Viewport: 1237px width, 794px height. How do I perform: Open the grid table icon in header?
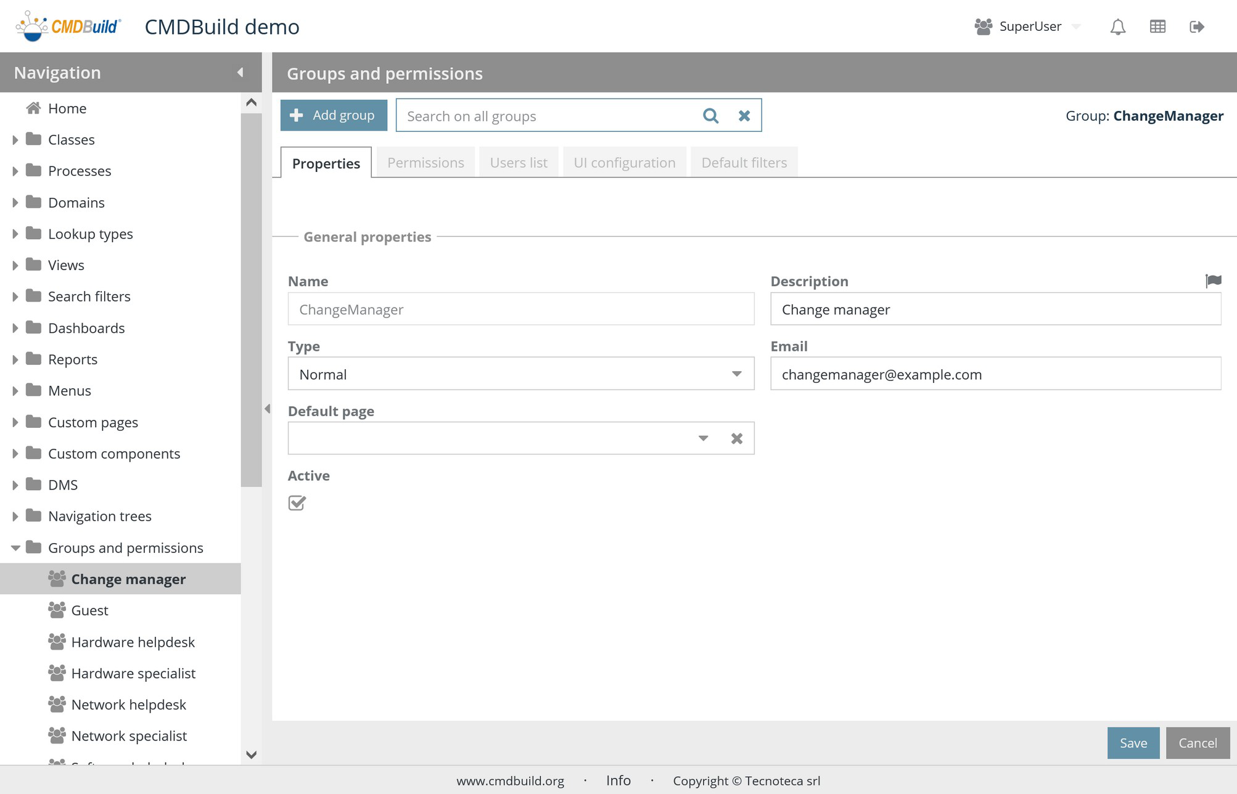[1157, 27]
